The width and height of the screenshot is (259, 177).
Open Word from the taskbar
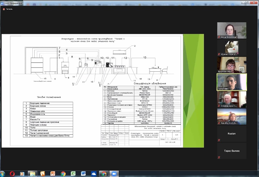coord(83,173)
